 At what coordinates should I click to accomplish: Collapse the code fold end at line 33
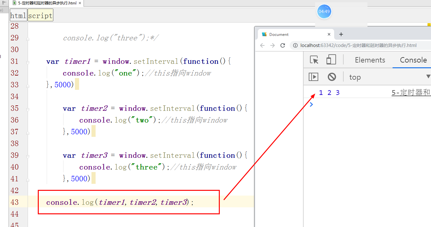coord(28,86)
